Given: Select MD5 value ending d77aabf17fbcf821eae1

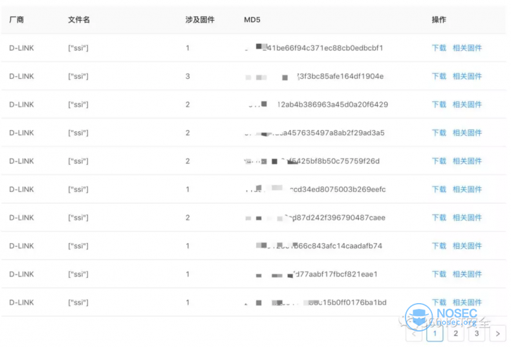Looking at the screenshot, I should click(317, 274).
